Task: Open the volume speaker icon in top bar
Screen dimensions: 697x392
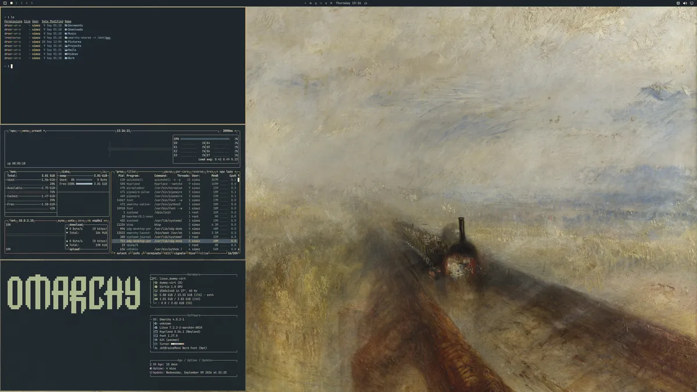Action: click(685, 3)
